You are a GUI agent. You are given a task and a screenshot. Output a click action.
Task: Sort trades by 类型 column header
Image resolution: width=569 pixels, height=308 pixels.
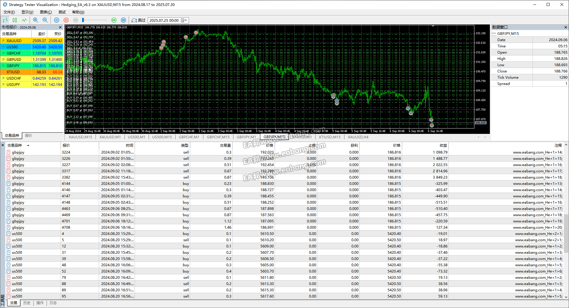pyautogui.click(x=163, y=145)
